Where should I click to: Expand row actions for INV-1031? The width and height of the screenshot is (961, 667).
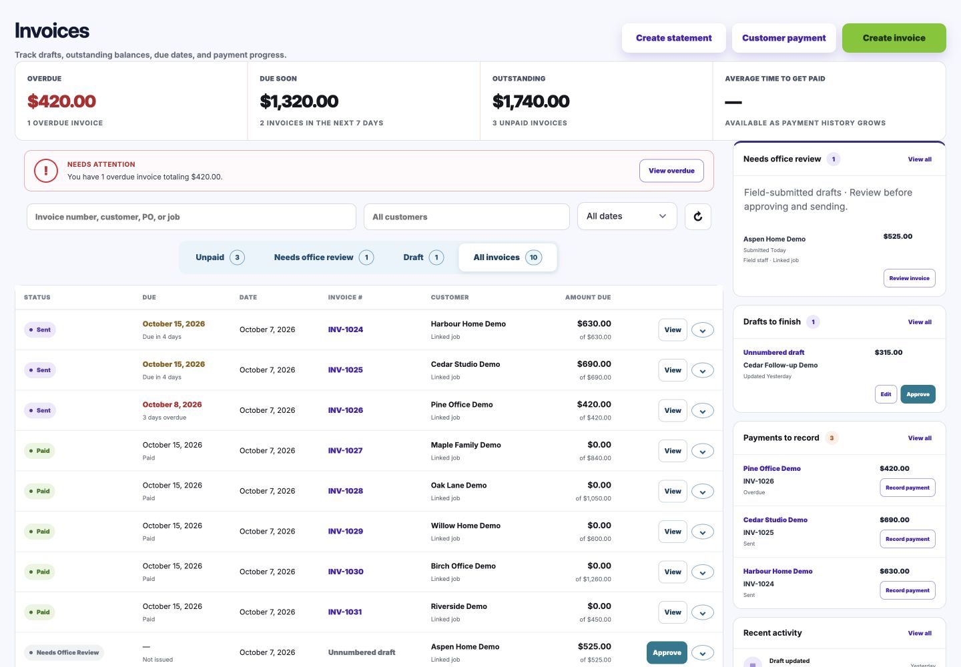703,612
